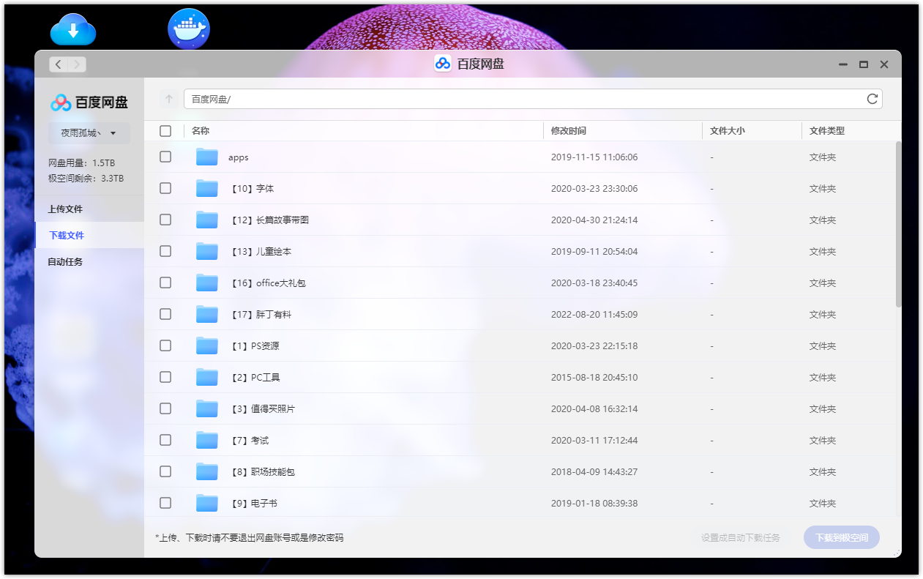Click the 网盘用量: 1.5TB text
Image resolution: width=923 pixels, height=579 pixels.
[x=81, y=163]
